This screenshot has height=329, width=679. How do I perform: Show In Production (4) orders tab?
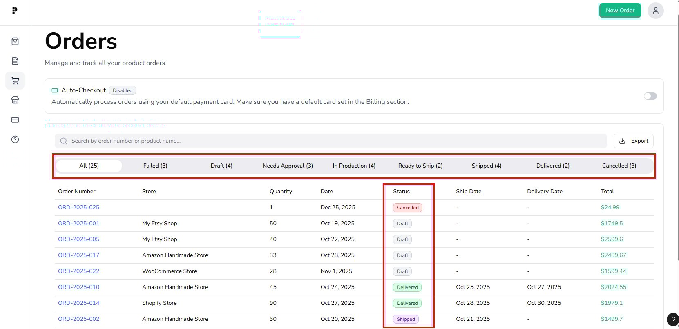click(x=354, y=166)
